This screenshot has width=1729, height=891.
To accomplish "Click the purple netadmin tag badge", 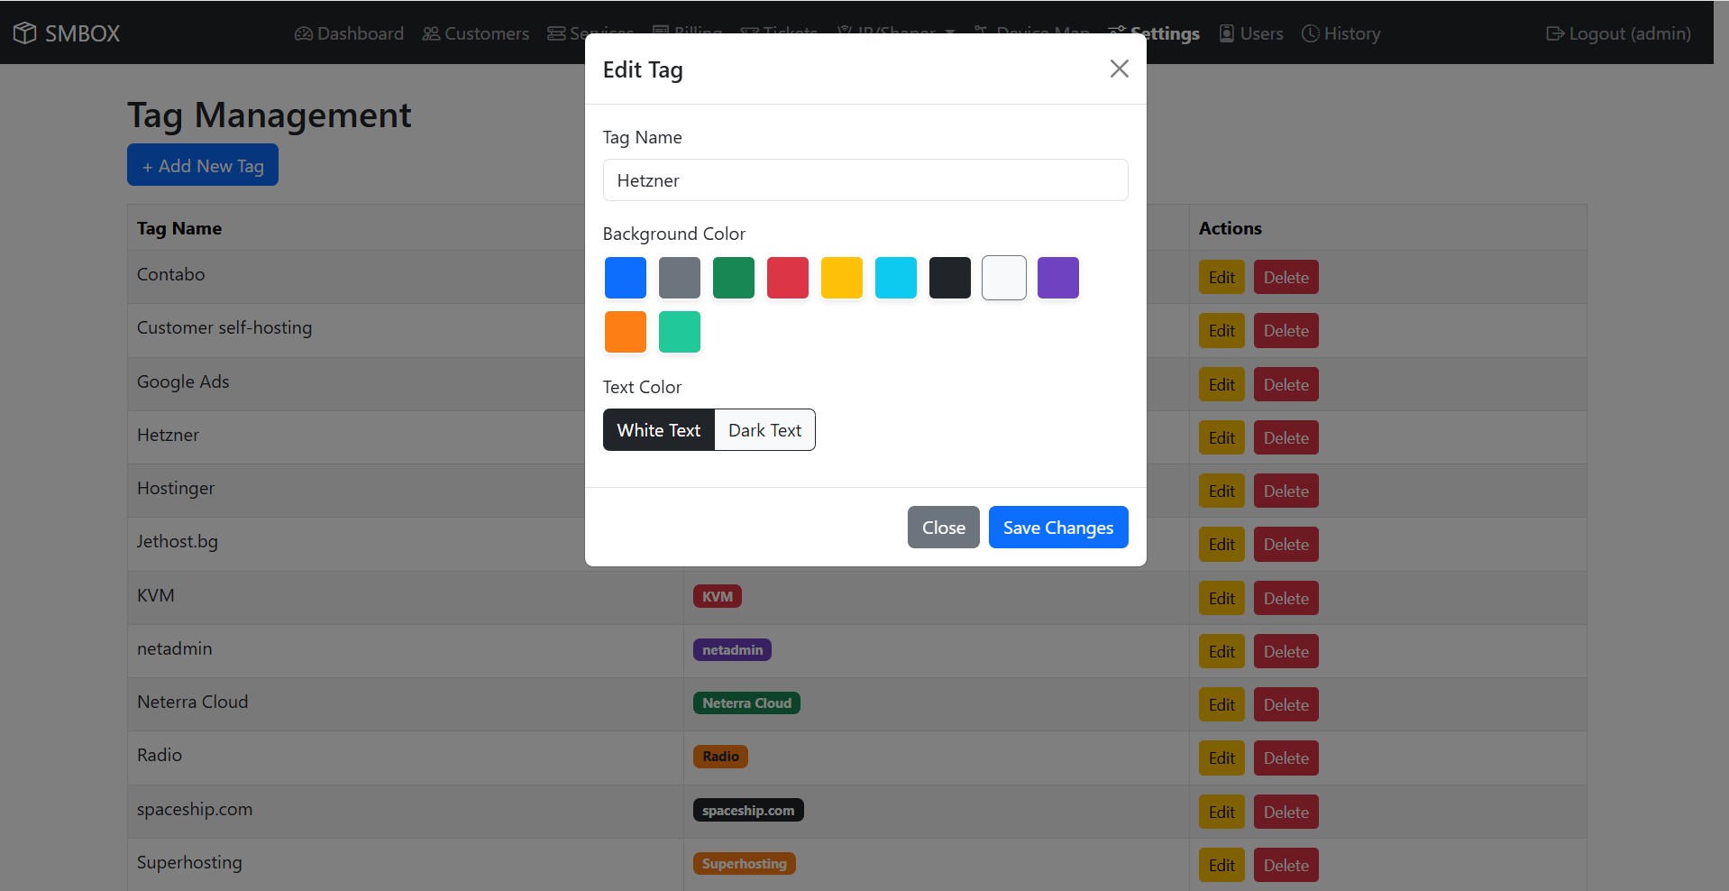I will 732,650.
